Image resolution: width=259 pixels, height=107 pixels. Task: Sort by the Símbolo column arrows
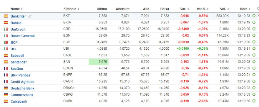pos(79,9)
